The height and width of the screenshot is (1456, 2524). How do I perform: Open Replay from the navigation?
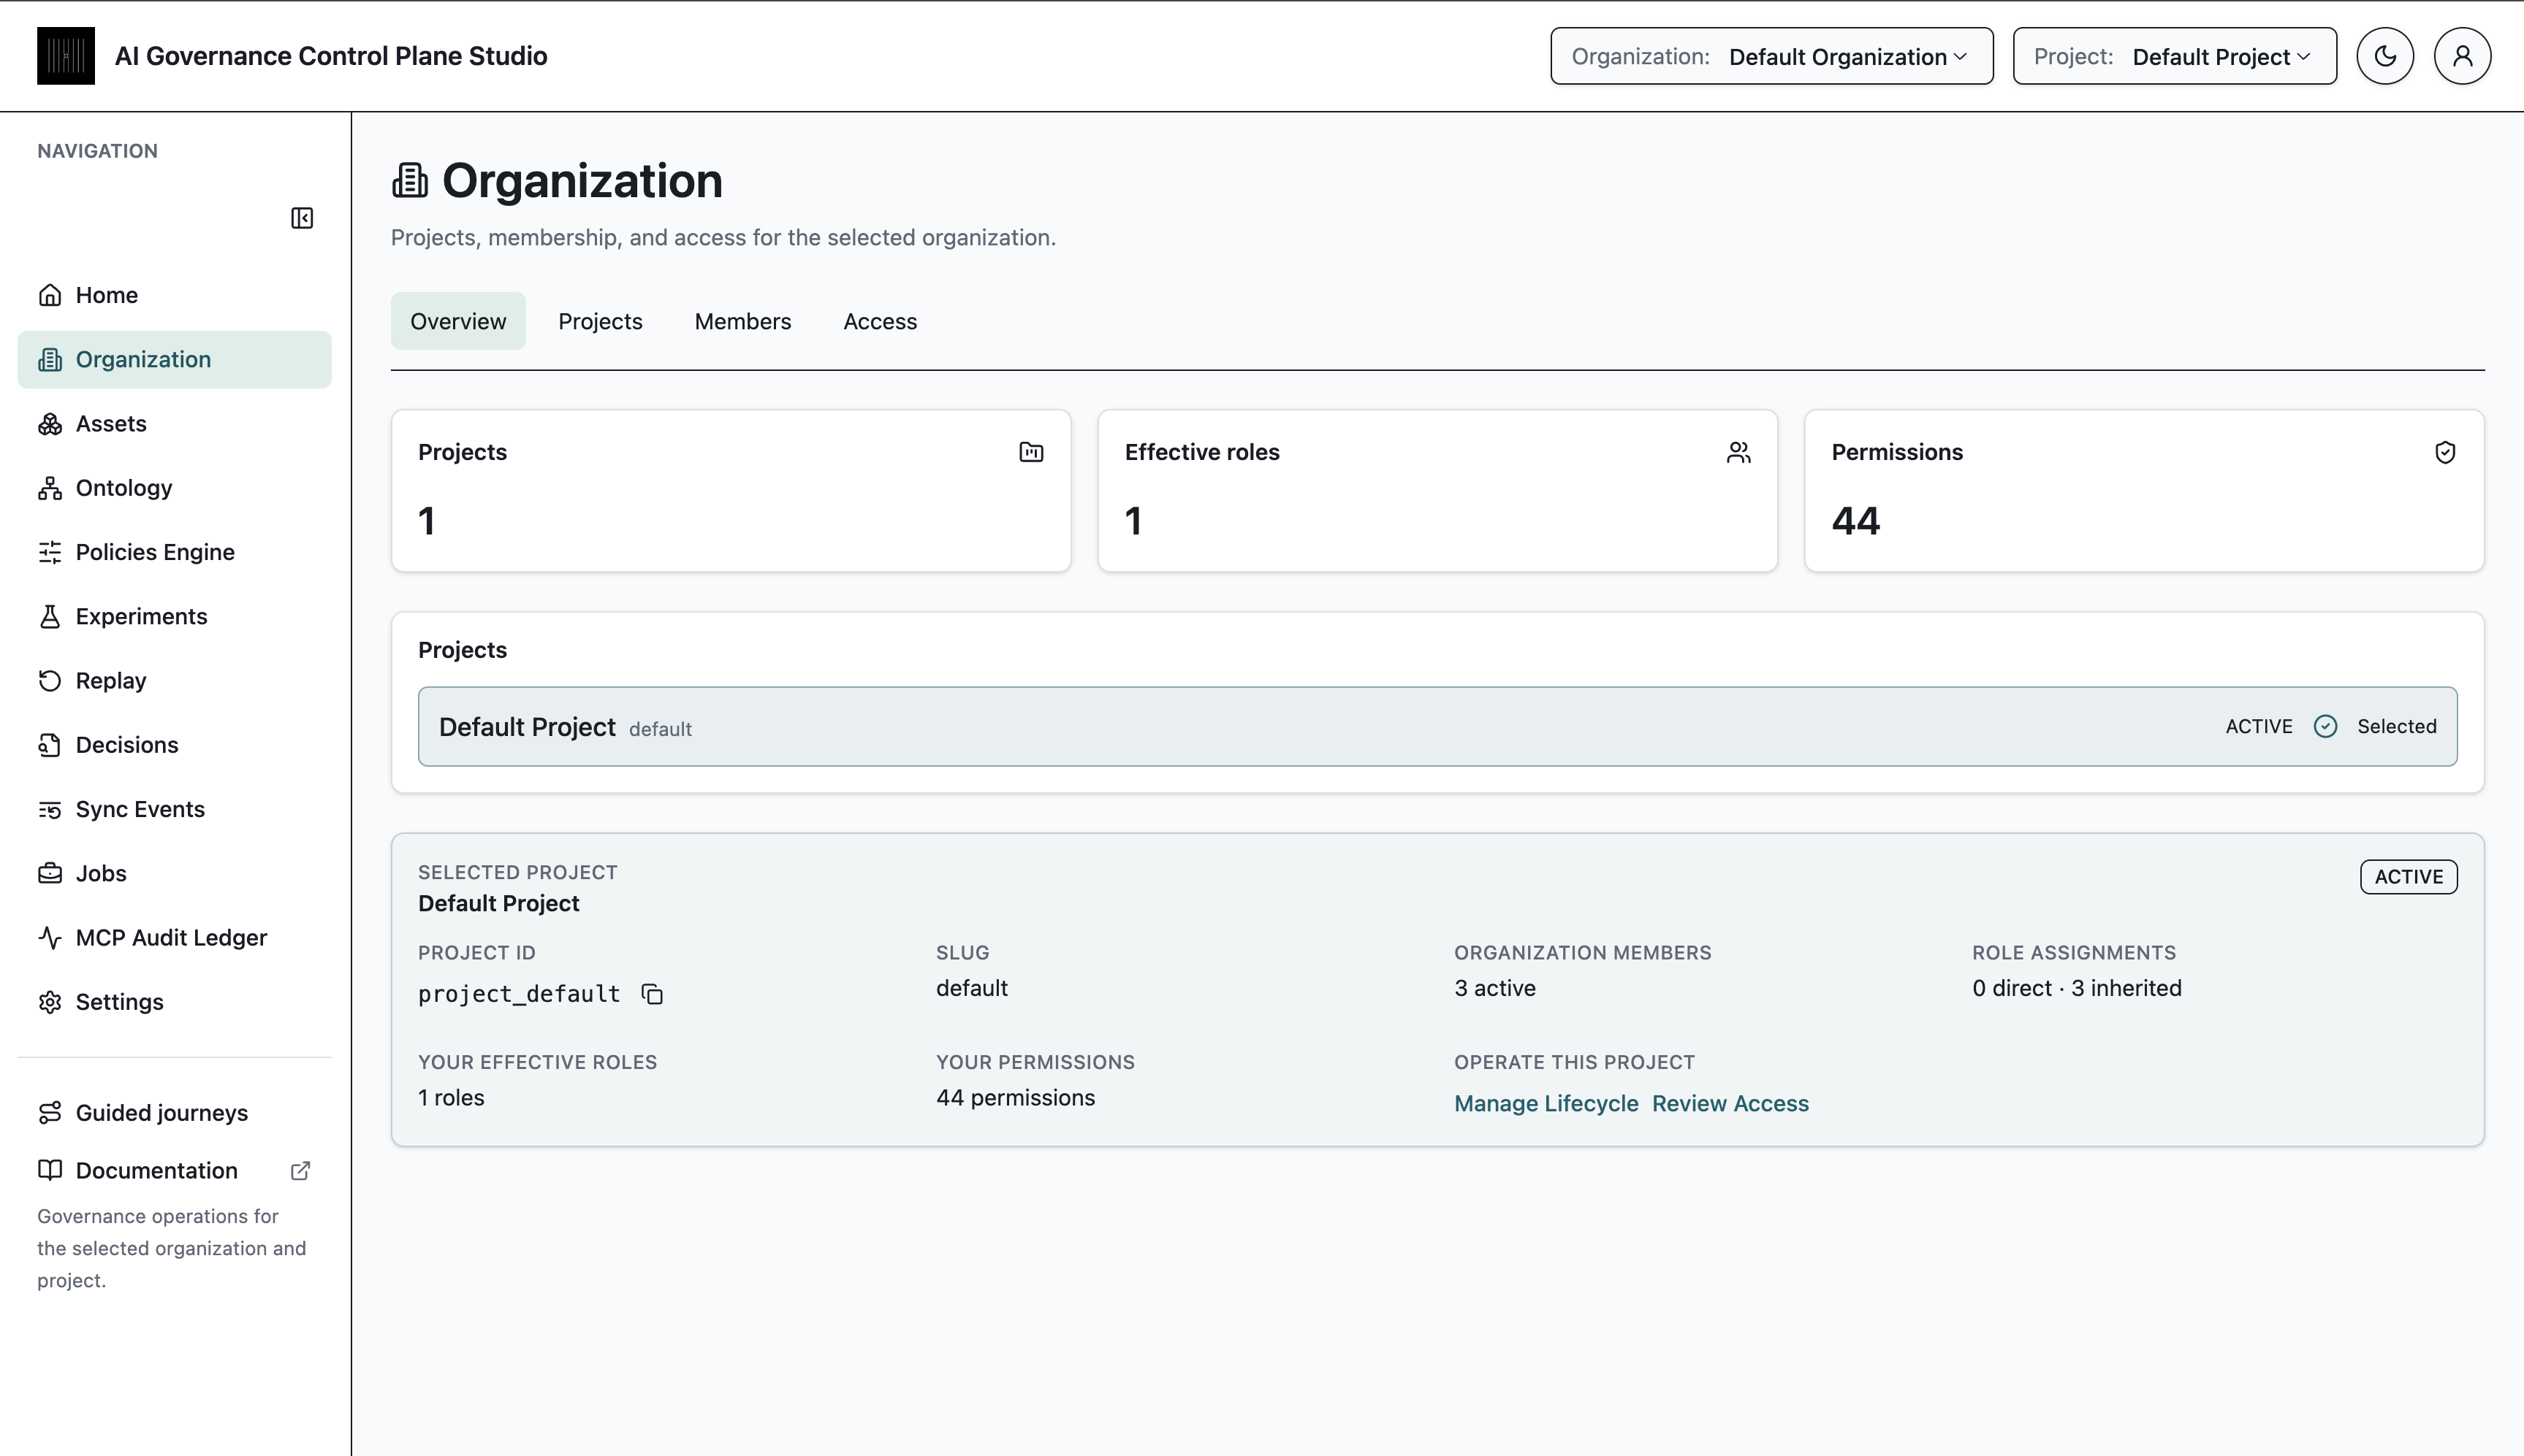click(174, 681)
